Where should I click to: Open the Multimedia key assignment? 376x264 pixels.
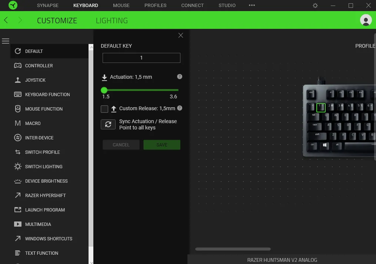click(x=17, y=224)
